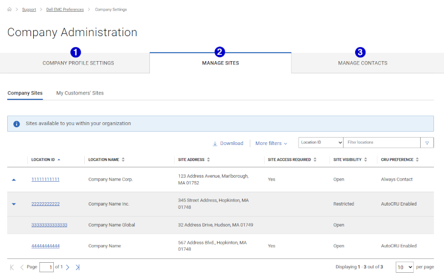The height and width of the screenshot is (280, 444).
Task: Click the Support breadcrumb link
Action: tap(29, 9)
